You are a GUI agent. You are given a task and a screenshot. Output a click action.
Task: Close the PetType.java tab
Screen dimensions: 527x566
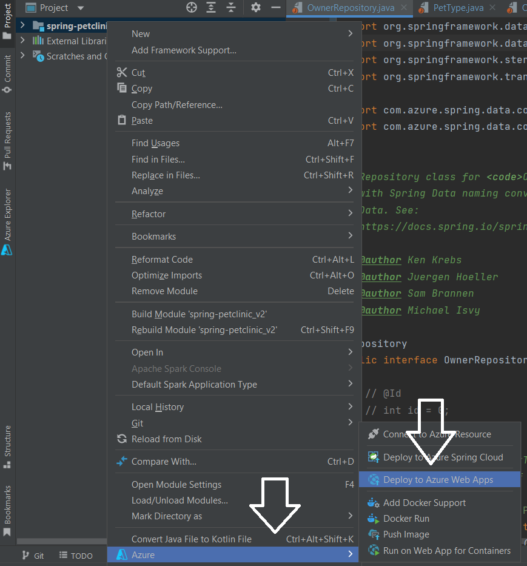(492, 7)
